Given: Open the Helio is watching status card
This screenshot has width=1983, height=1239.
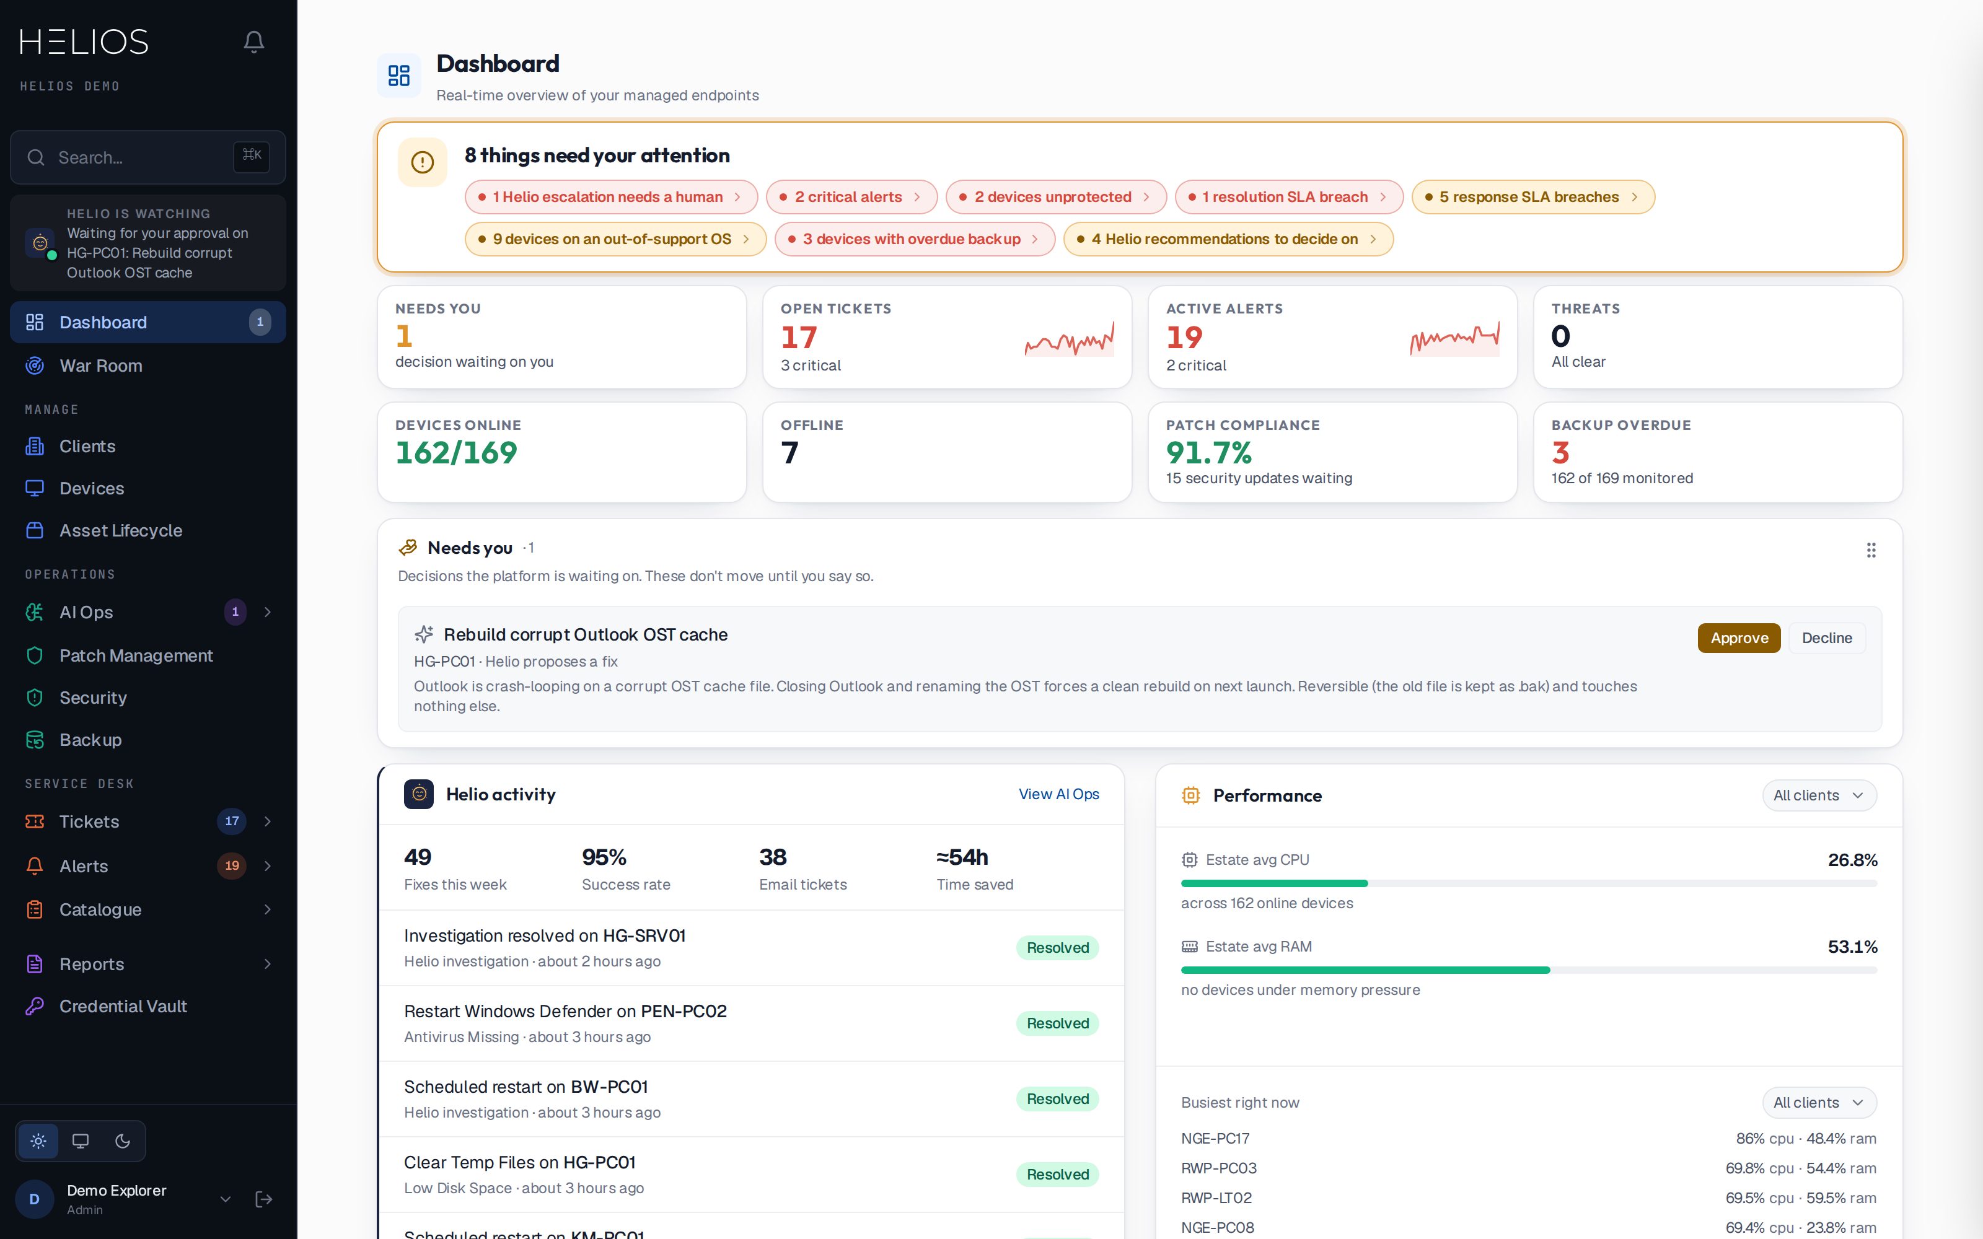Looking at the screenshot, I should 147,243.
